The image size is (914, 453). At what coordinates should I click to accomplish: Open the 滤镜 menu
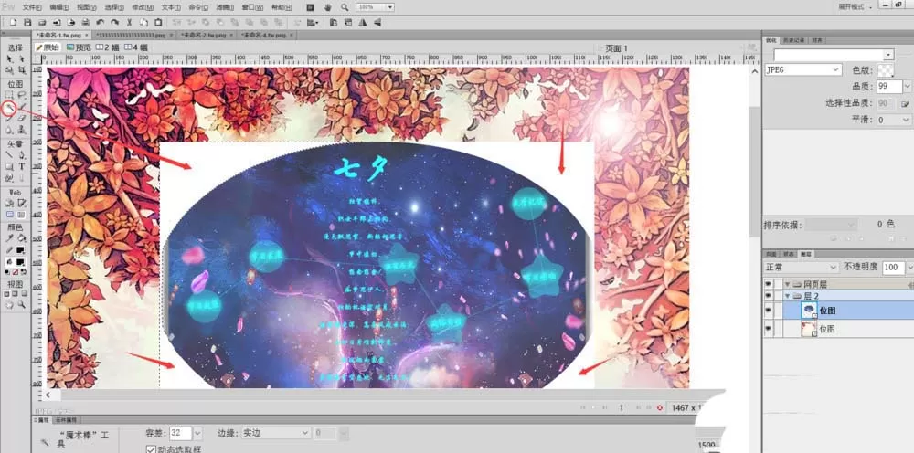225,7
